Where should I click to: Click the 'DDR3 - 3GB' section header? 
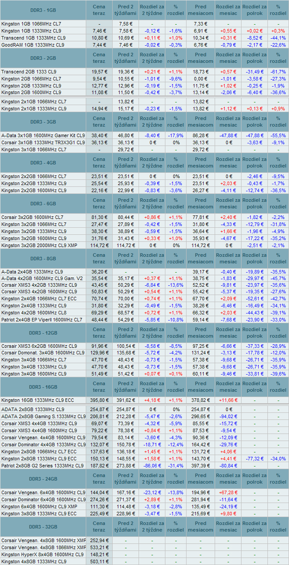click(x=43, y=122)
